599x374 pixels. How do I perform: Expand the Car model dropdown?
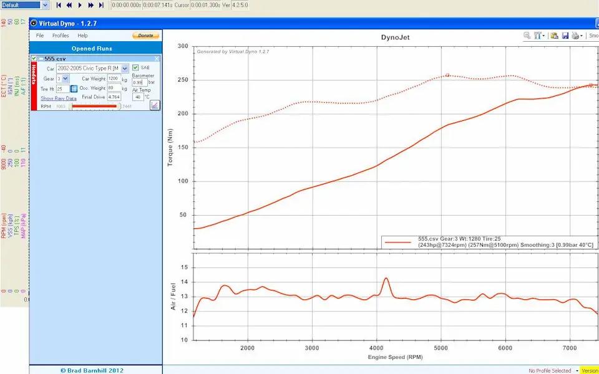[x=125, y=69]
